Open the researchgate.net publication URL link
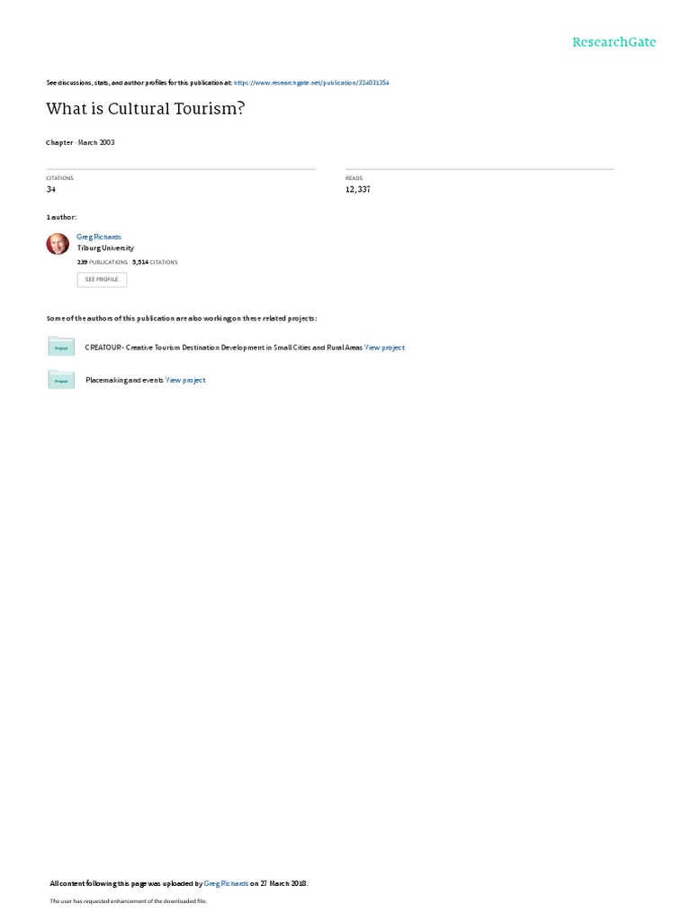 point(311,83)
